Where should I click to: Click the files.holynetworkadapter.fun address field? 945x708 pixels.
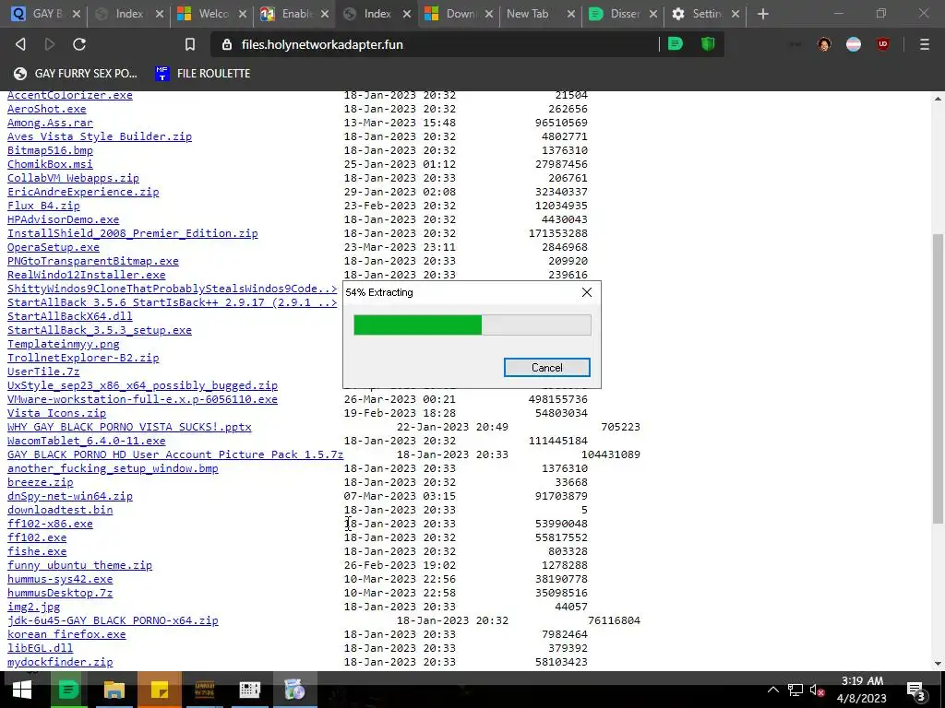(436, 44)
